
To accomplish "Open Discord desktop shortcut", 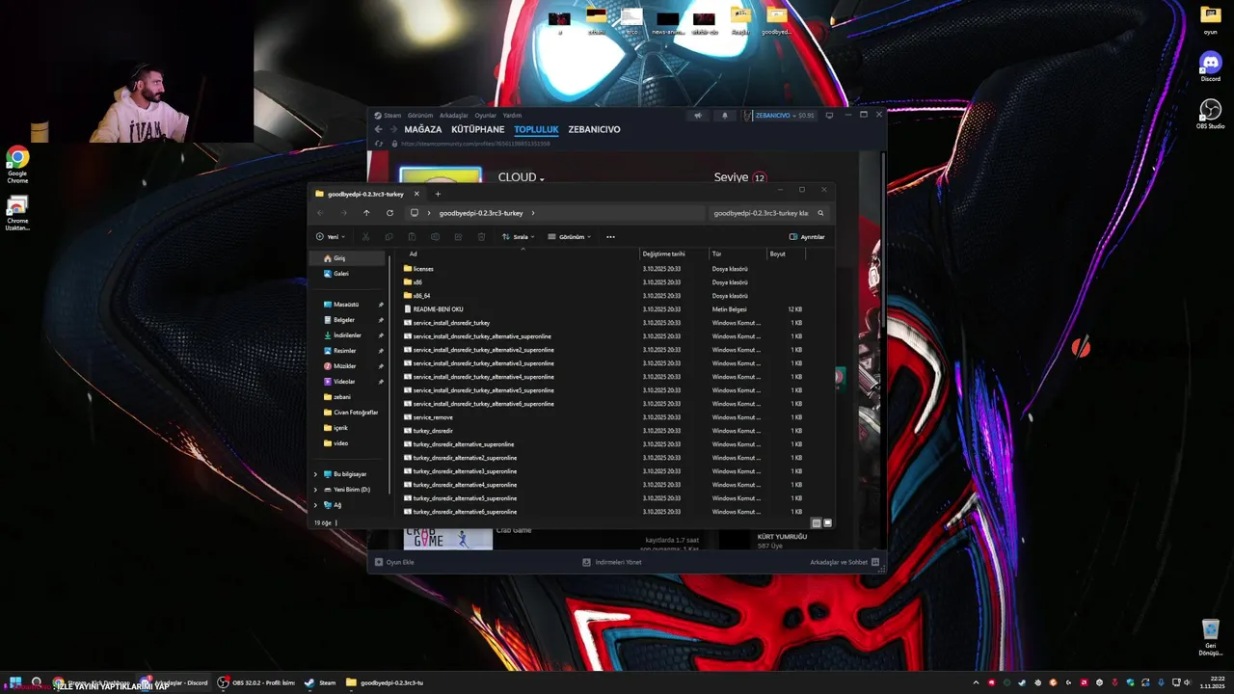I will point(1210,67).
